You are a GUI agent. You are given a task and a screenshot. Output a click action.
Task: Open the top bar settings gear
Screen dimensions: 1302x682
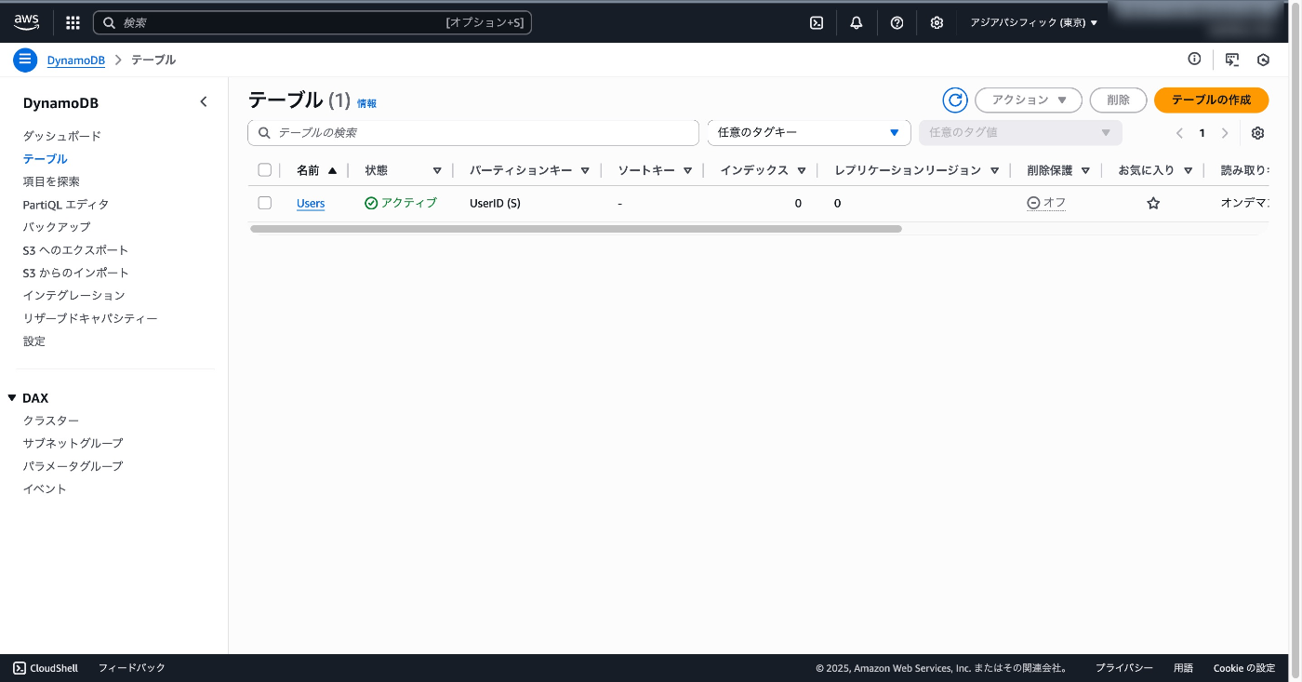(x=937, y=23)
